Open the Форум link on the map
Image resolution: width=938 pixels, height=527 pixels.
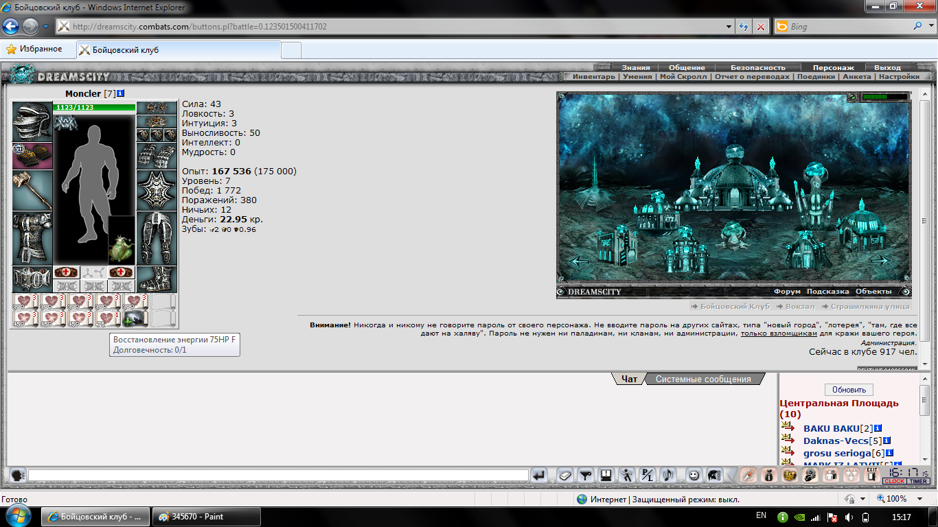tap(787, 292)
